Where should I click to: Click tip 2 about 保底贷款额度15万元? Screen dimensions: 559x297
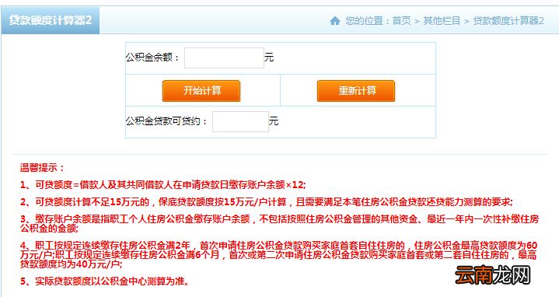pyautogui.click(x=267, y=202)
